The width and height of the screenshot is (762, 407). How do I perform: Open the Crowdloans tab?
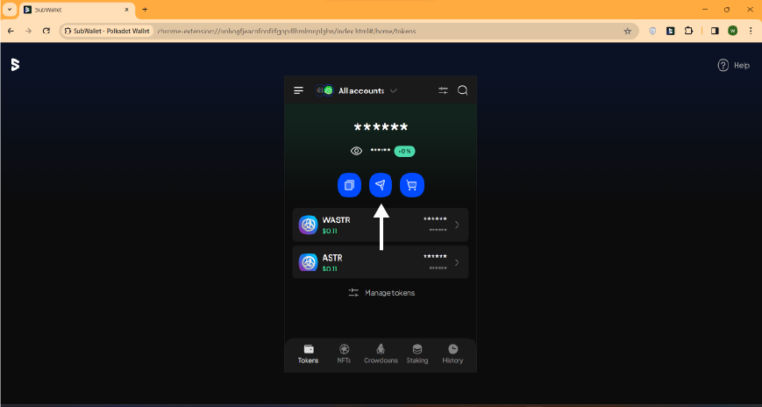tap(381, 353)
